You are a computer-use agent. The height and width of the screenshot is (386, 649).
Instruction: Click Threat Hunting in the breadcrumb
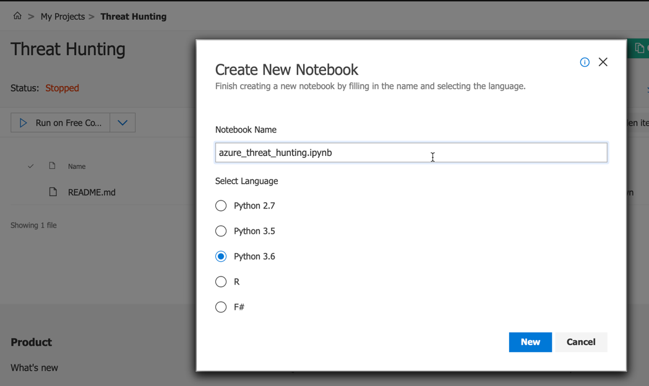click(133, 16)
